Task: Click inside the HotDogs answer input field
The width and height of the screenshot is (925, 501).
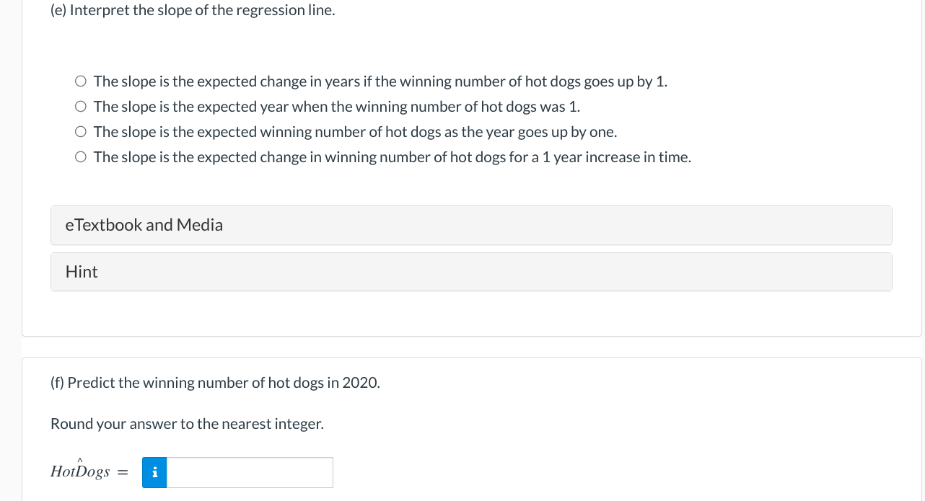Action: (249, 472)
